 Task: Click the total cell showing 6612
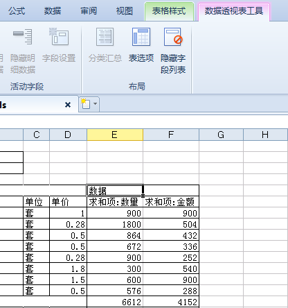[115, 302]
